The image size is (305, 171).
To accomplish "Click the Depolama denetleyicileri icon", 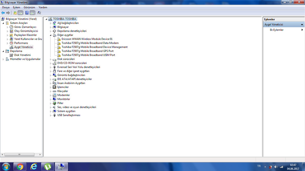I will click(55, 31).
